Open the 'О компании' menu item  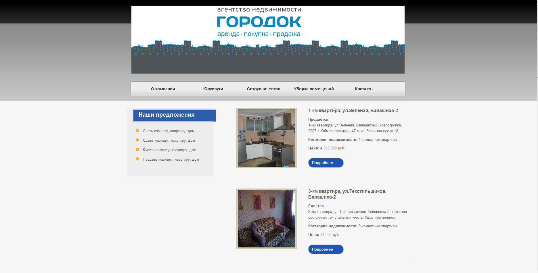(x=163, y=89)
